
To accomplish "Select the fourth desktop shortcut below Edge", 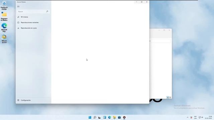I will pyautogui.click(x=4, y=39).
